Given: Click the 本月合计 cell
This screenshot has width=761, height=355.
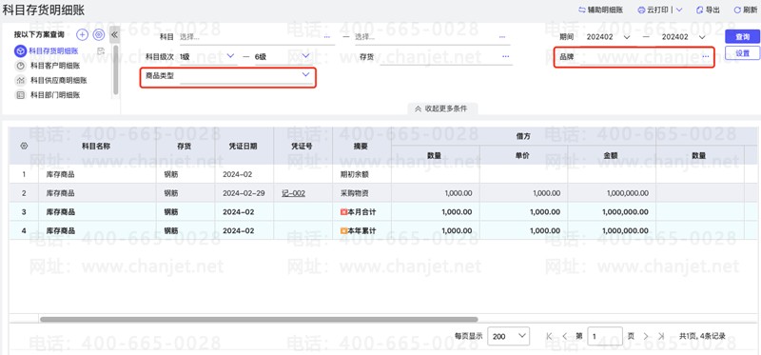Looking at the screenshot, I should (x=362, y=211).
